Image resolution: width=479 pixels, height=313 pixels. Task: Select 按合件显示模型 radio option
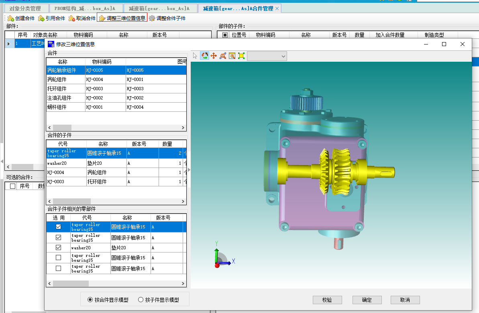[x=90, y=300]
